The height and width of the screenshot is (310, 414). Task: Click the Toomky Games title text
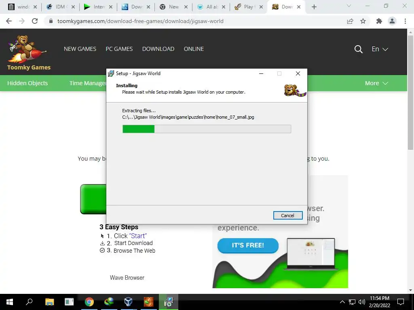(x=29, y=67)
